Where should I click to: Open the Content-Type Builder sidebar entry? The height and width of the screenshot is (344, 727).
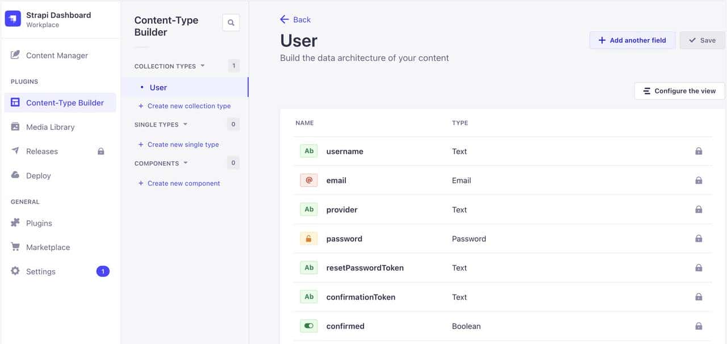tap(64, 102)
